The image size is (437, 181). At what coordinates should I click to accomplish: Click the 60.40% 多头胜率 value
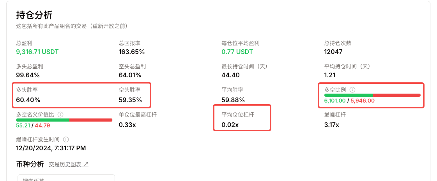28,100
